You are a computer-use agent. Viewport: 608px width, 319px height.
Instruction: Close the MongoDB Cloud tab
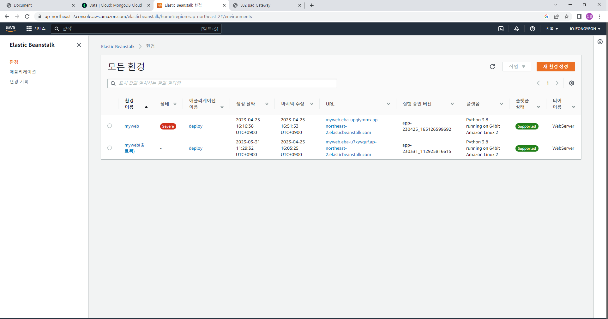point(149,5)
